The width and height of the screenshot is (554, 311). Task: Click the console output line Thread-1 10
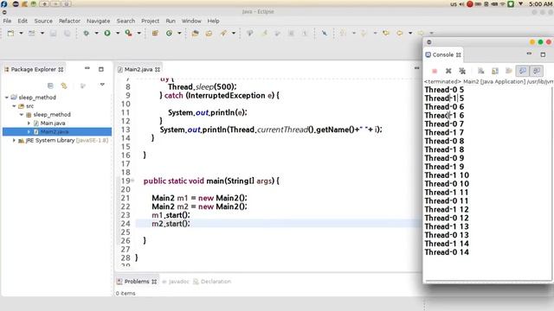coord(447,175)
